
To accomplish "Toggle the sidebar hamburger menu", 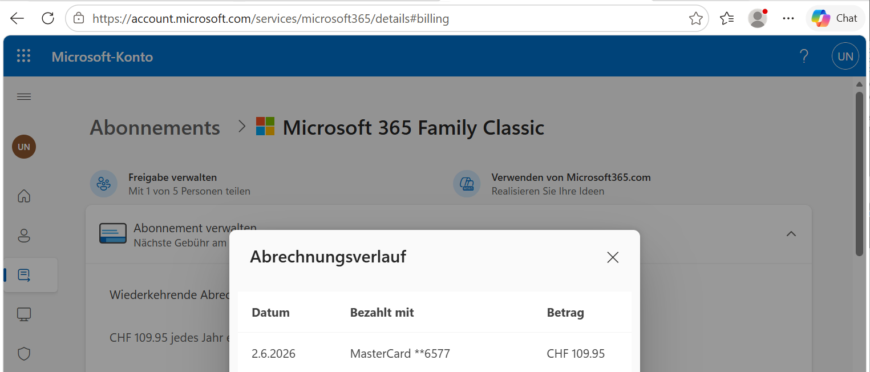I will 24,97.
